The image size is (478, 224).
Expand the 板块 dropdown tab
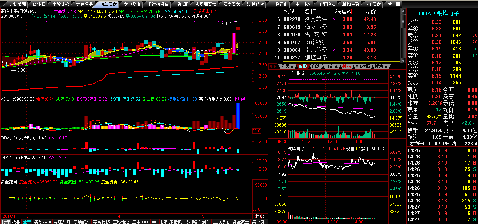(x=381, y=66)
